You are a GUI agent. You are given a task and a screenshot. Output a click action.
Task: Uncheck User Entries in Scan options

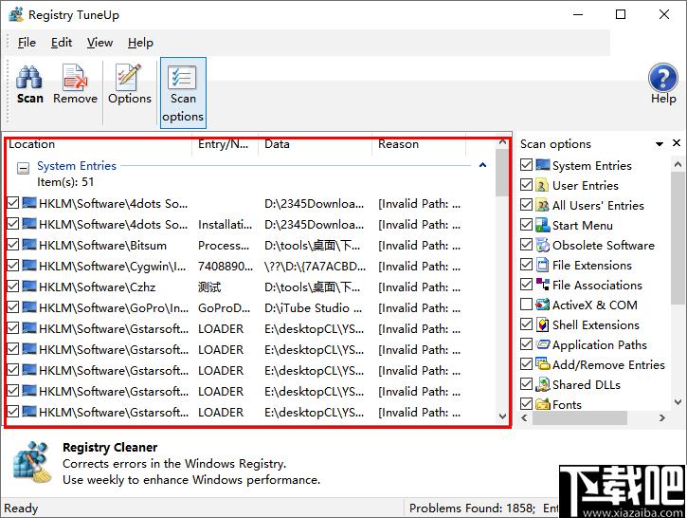click(526, 185)
